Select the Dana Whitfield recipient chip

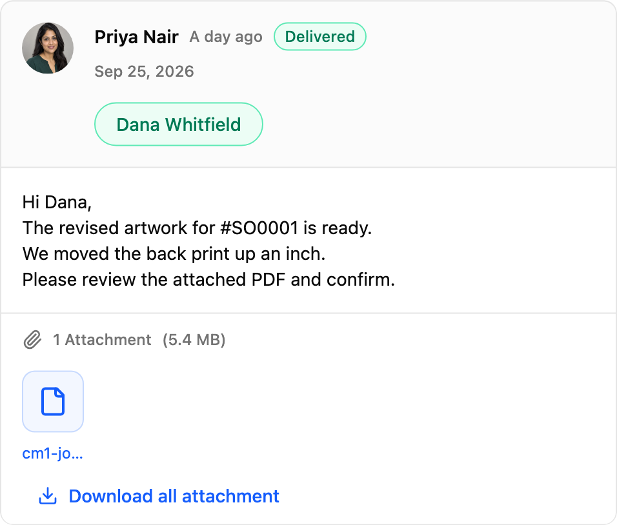179,124
